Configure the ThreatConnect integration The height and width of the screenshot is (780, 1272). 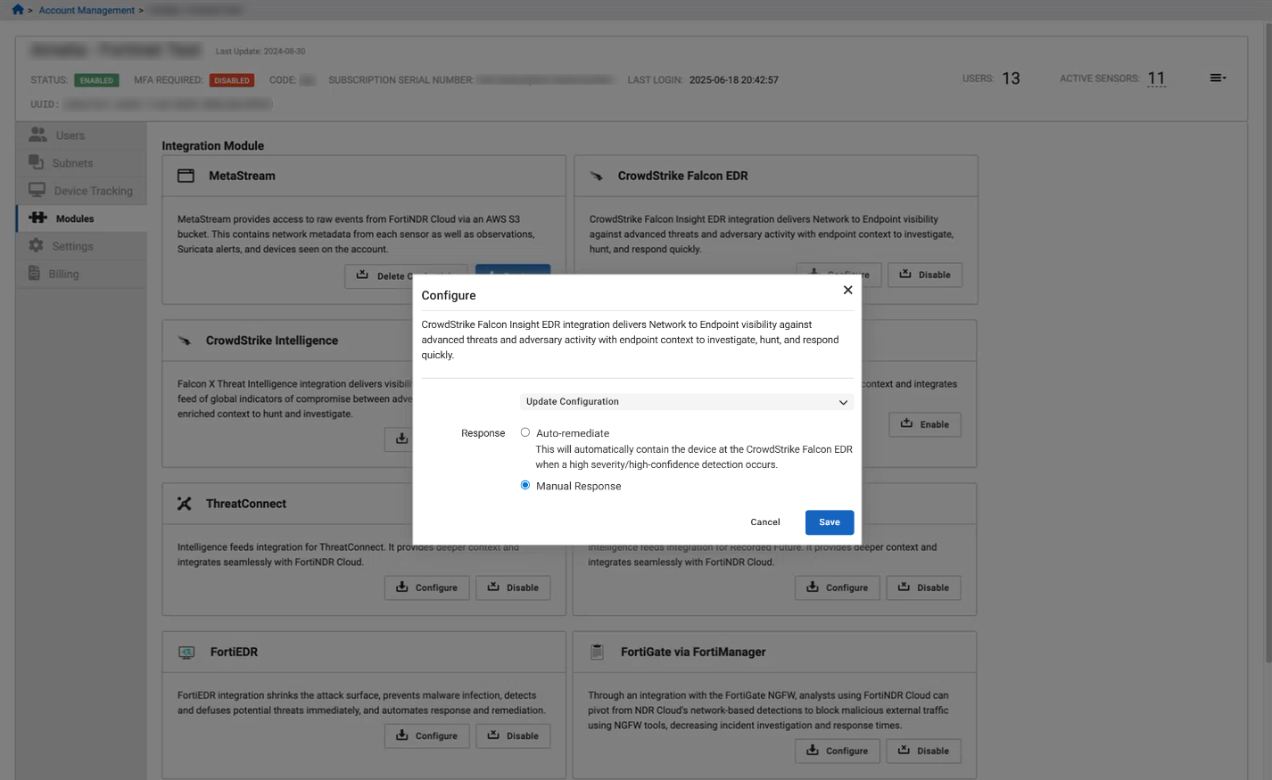[x=427, y=587]
